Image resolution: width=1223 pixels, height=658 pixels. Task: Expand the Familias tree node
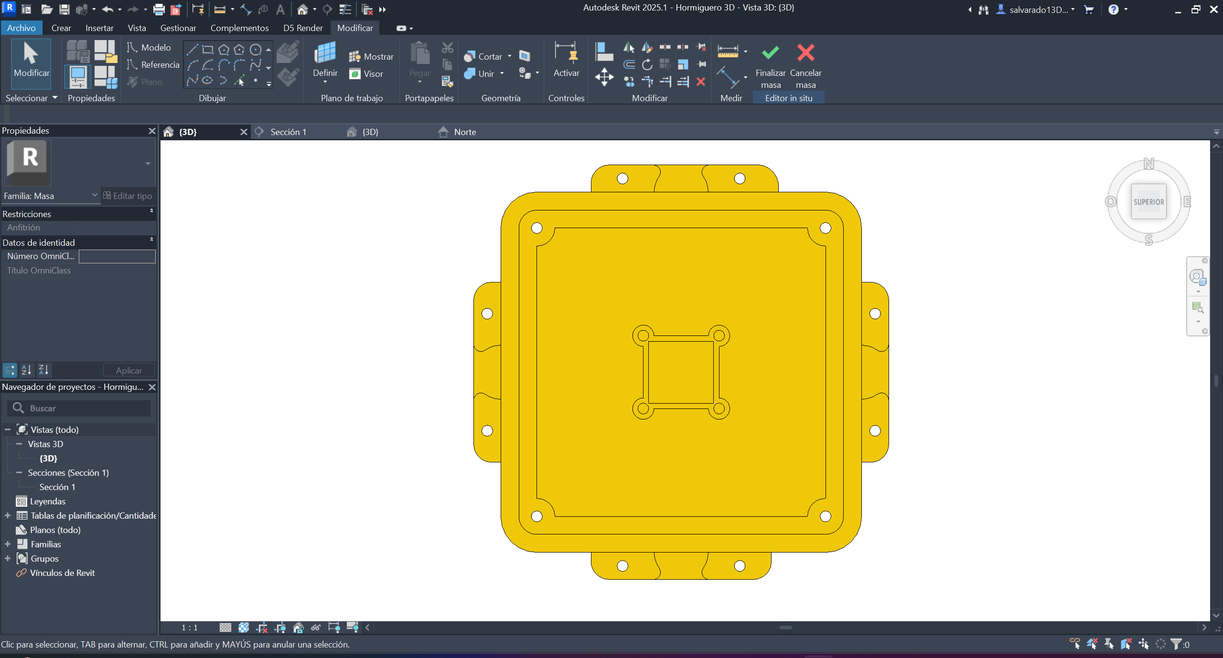[8, 544]
